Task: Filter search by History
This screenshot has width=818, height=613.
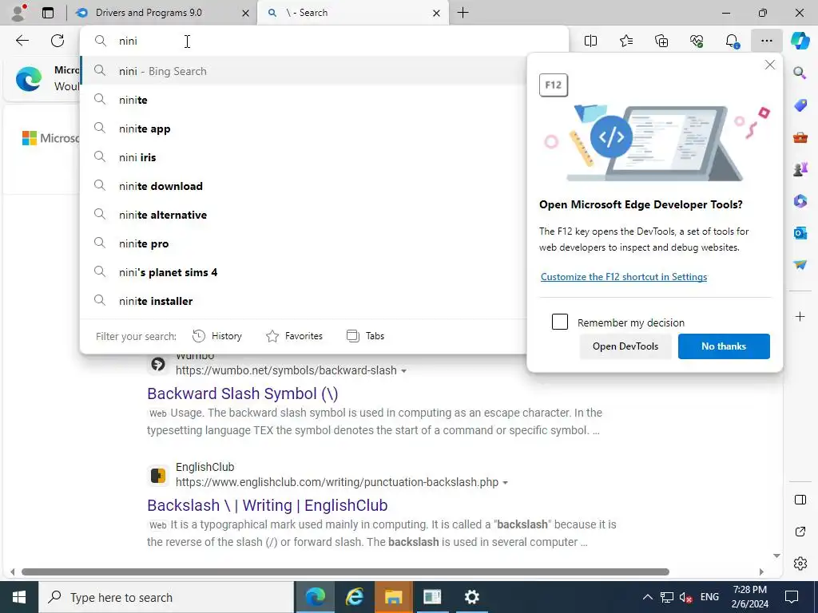Action: 217,336
